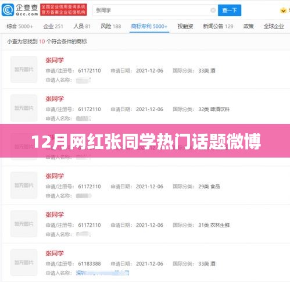Screen dimensions: 290x282
Task: Open 张同学 trademark title in 29类 食品 row
Action: tap(55, 176)
